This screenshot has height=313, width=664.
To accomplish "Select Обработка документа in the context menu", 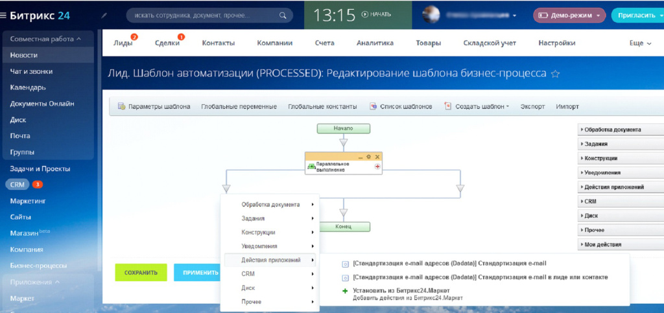I will [270, 205].
